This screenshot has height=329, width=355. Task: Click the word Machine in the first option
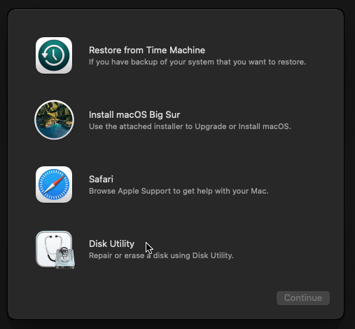click(x=187, y=51)
